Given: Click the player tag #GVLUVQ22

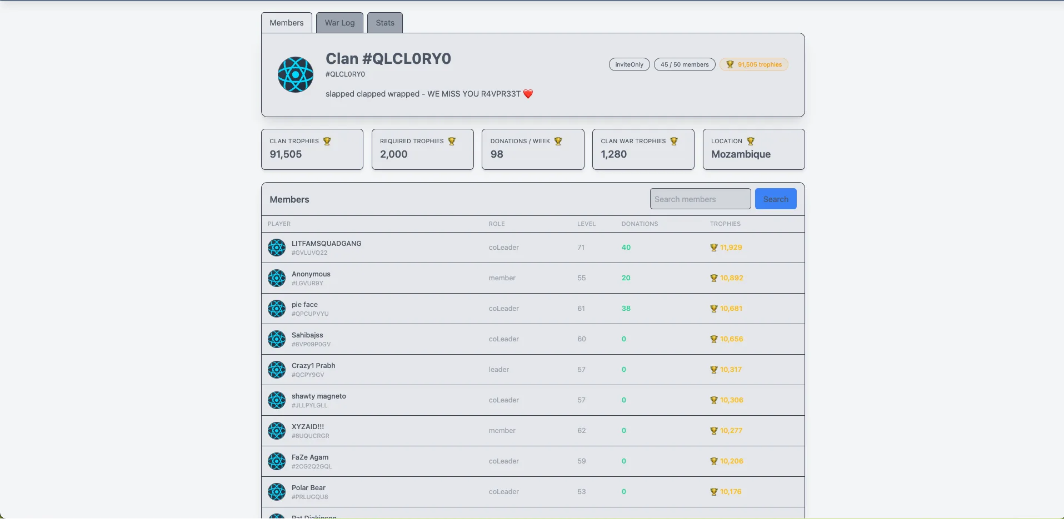Looking at the screenshot, I should [x=309, y=253].
